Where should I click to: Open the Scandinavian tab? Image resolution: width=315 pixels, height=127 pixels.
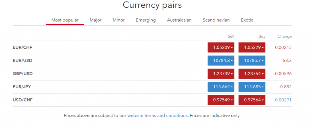click(x=216, y=20)
